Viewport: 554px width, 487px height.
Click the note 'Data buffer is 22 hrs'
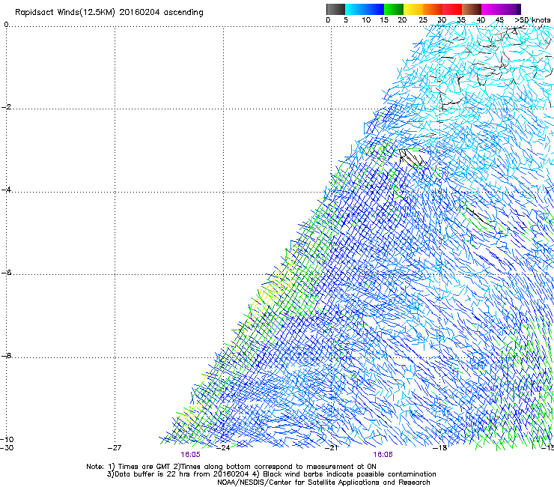click(x=148, y=474)
